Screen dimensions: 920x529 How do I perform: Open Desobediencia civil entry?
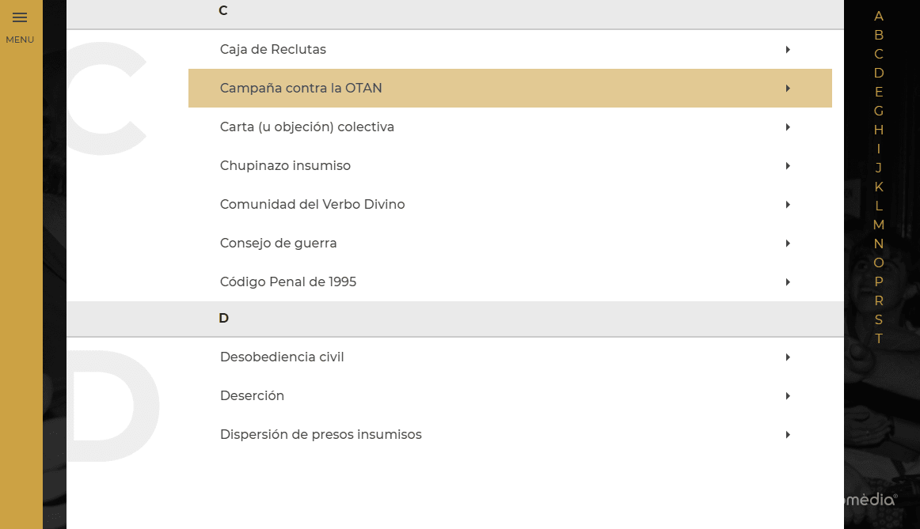point(282,357)
